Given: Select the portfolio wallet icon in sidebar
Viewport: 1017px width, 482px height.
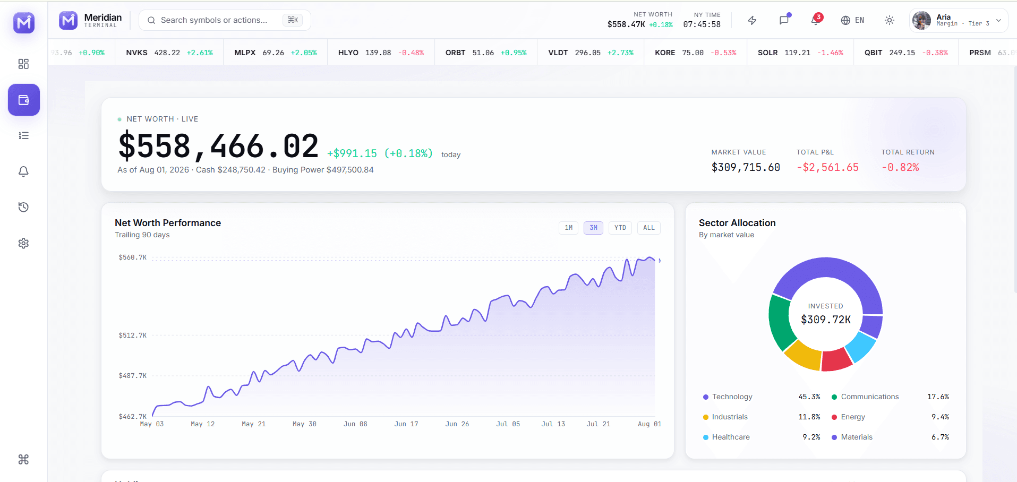Looking at the screenshot, I should point(24,100).
